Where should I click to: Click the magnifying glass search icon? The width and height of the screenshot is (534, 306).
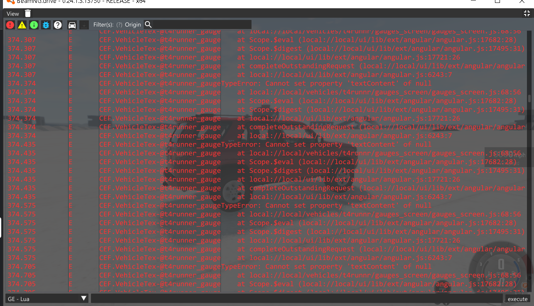(x=148, y=24)
